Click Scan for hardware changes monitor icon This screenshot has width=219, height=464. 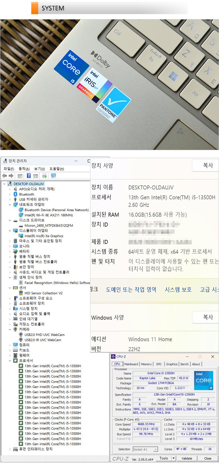[x=53, y=176]
